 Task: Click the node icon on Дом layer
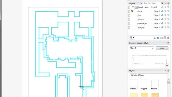[162, 15]
